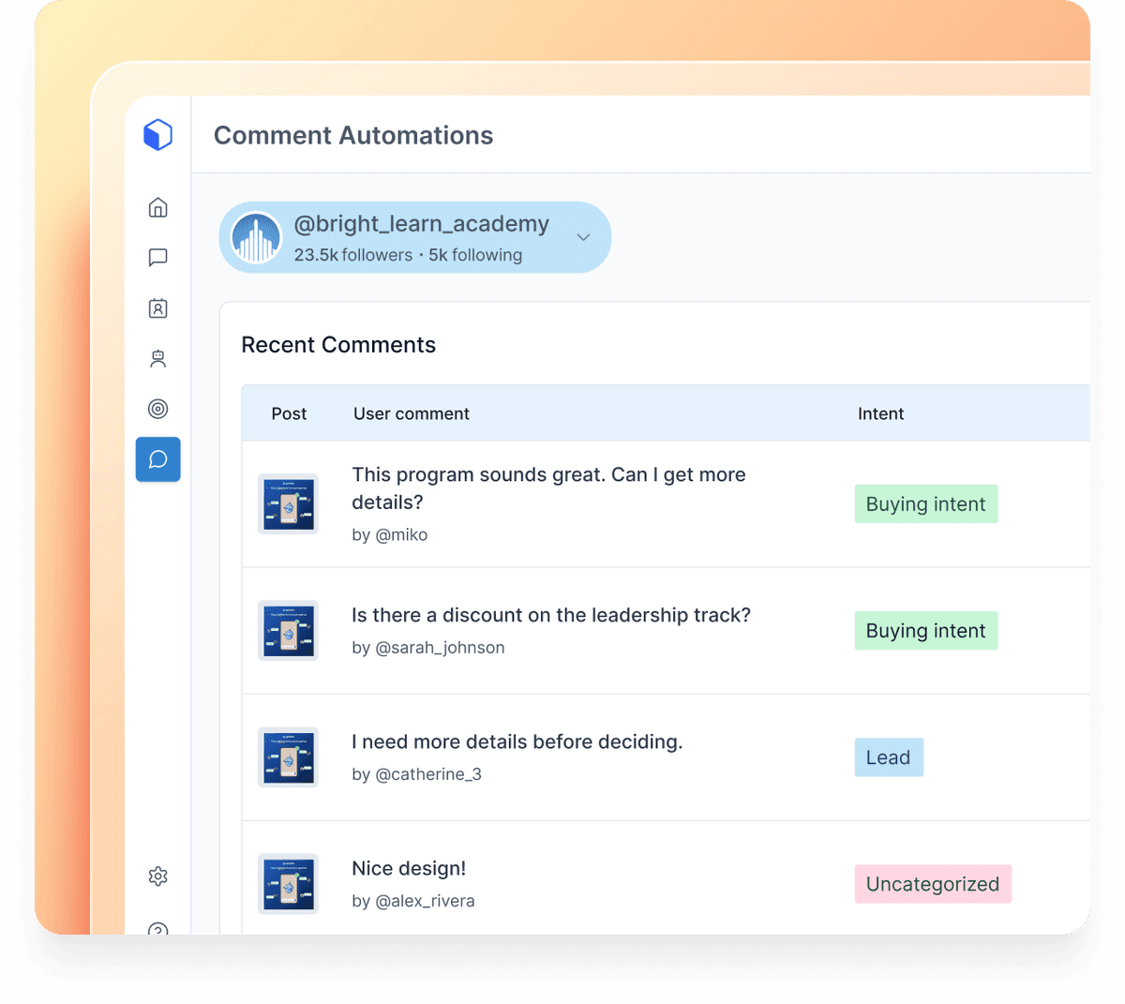This screenshot has width=1125, height=1004.
Task: Click the automation bot icon
Action: (157, 358)
